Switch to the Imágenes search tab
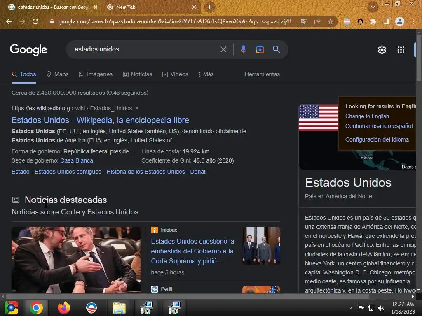The height and width of the screenshot is (316, 422). pyautogui.click(x=96, y=74)
